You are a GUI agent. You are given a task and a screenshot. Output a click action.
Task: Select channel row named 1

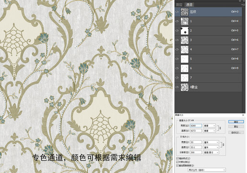pos(208,21)
